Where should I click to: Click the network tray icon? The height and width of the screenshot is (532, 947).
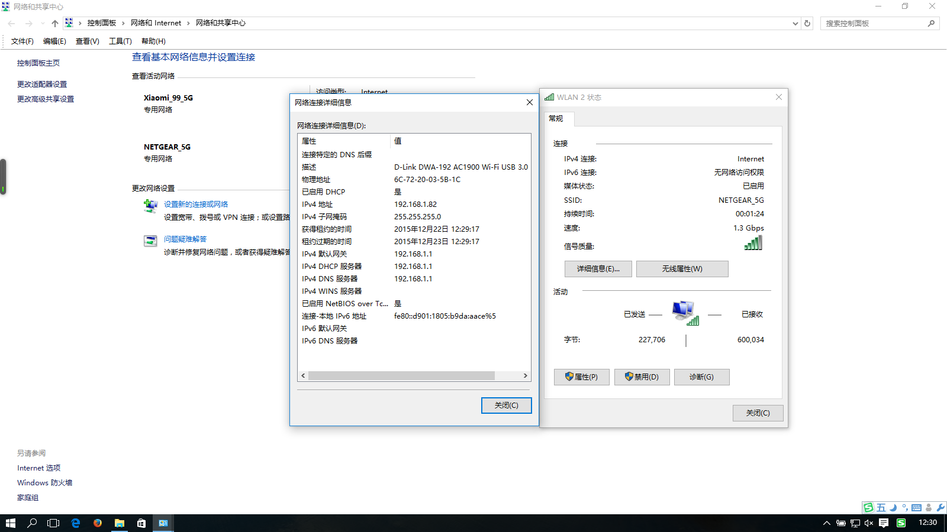[855, 523]
